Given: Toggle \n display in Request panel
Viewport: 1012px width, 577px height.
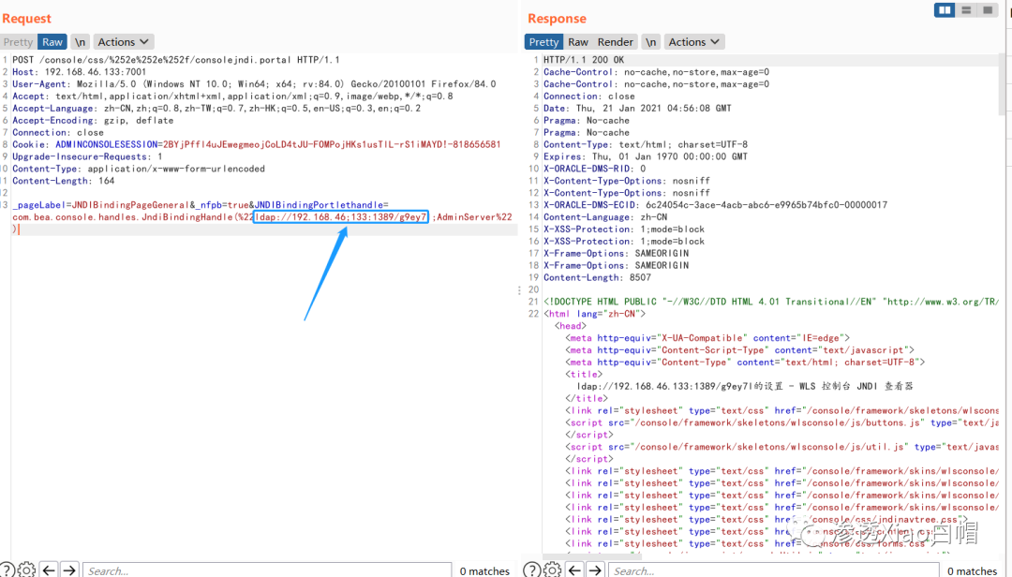Looking at the screenshot, I should click(80, 42).
